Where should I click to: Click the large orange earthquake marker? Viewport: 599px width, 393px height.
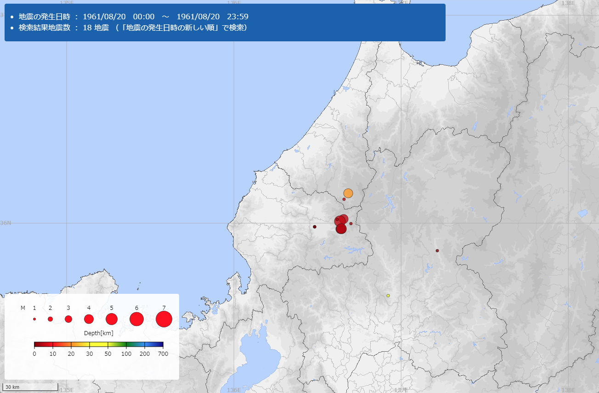coord(348,193)
